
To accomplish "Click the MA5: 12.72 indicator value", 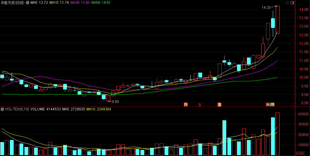I will 39,3.
